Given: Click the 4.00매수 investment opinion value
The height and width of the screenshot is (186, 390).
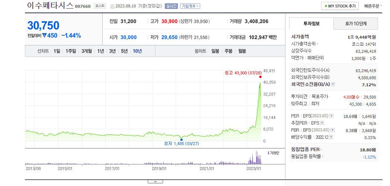Looking at the screenshot, I should tap(351, 97).
